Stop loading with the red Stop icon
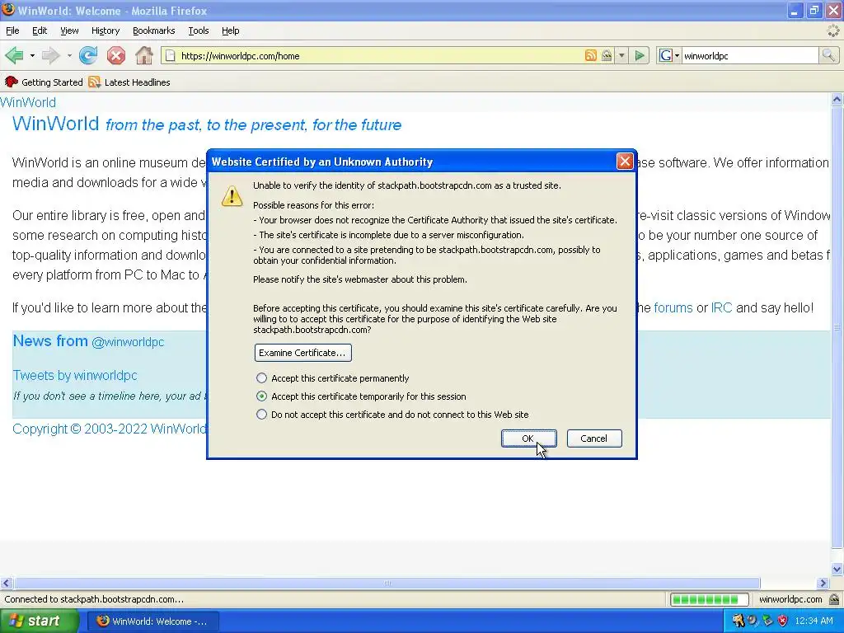This screenshot has width=844, height=633. pyautogui.click(x=115, y=55)
